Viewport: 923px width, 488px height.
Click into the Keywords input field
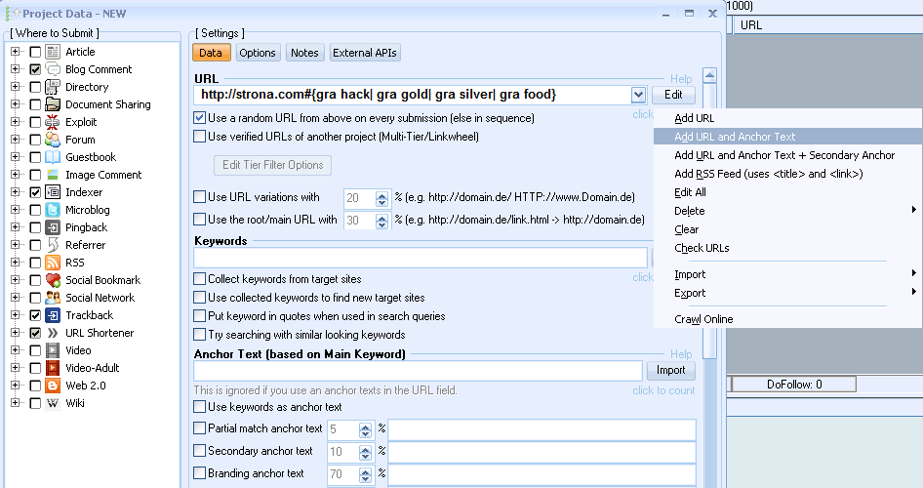tap(420, 258)
